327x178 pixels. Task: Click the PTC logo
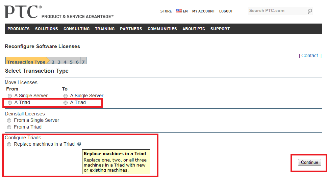(23, 12)
